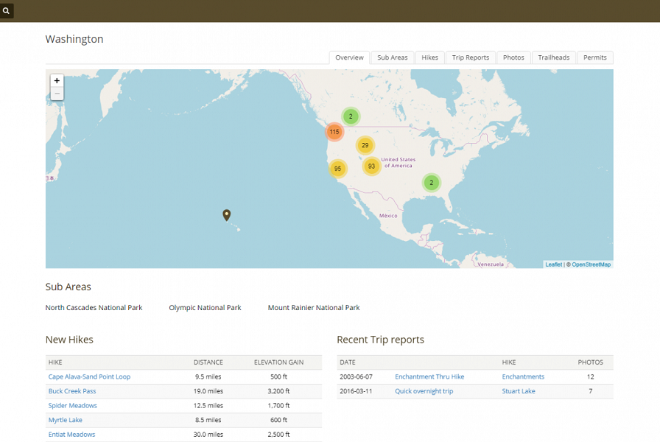Open the yellow 95 hike cluster
Image resolution: width=660 pixels, height=442 pixels.
[337, 169]
